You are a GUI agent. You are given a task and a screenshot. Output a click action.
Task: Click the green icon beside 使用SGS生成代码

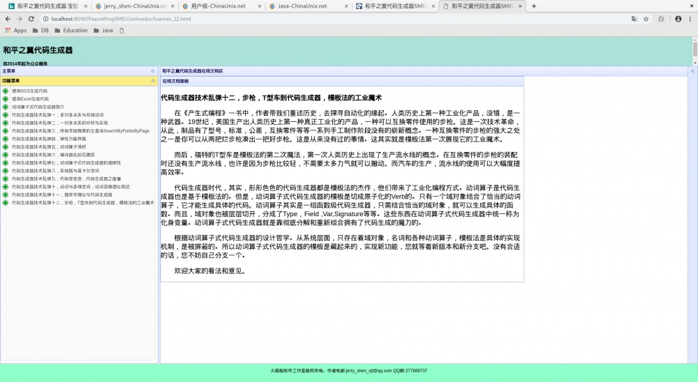(x=6, y=91)
